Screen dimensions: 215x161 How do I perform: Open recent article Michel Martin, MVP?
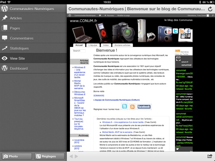79,85
